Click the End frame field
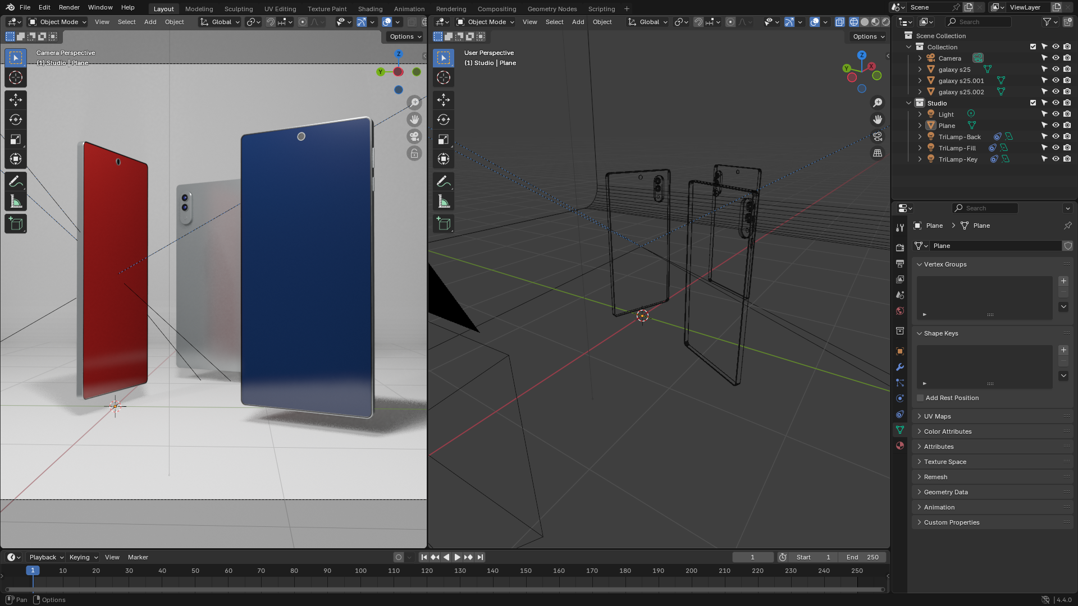 [863, 557]
